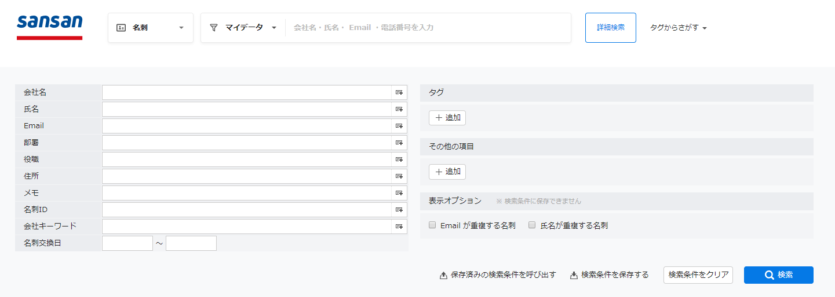Open the 名刺 type dropdown
Image resolution: width=835 pixels, height=297 pixels.
151,28
